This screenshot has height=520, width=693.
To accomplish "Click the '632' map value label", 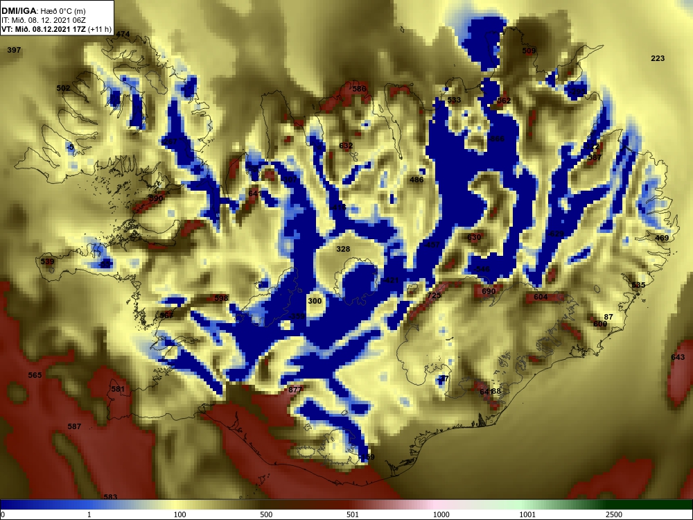I will coord(346,146).
